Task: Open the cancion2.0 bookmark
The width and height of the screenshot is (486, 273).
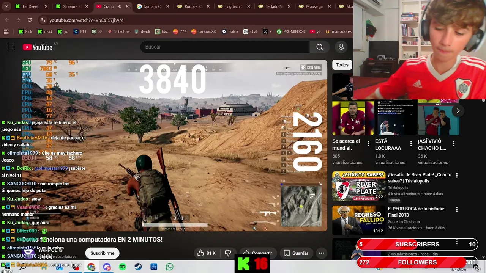Action: coord(204,31)
